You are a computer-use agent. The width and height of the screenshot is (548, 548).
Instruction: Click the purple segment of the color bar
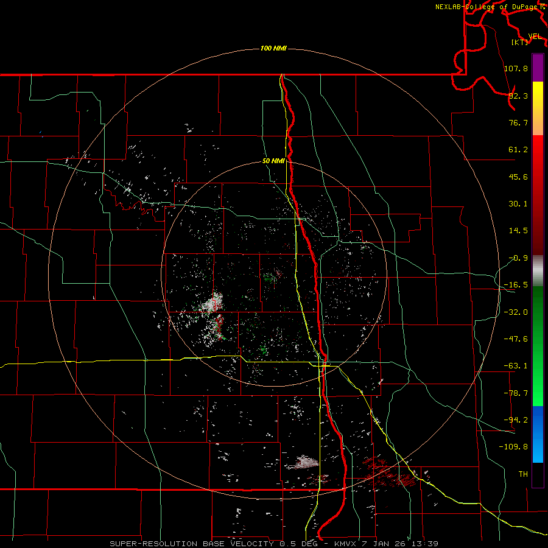pos(538,68)
